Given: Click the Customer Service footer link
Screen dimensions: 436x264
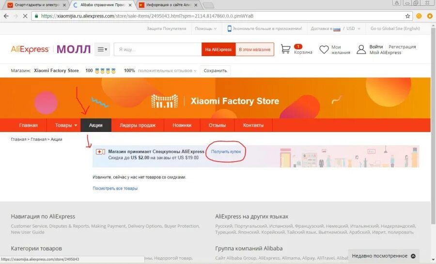Looking at the screenshot, I should [x=29, y=226].
